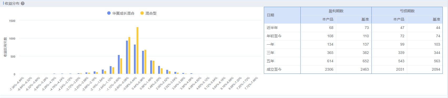
Task: Click the 三年 row label
Action: coord(270,53)
